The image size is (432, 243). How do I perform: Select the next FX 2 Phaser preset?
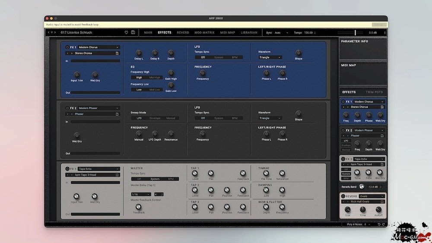tap(72, 114)
